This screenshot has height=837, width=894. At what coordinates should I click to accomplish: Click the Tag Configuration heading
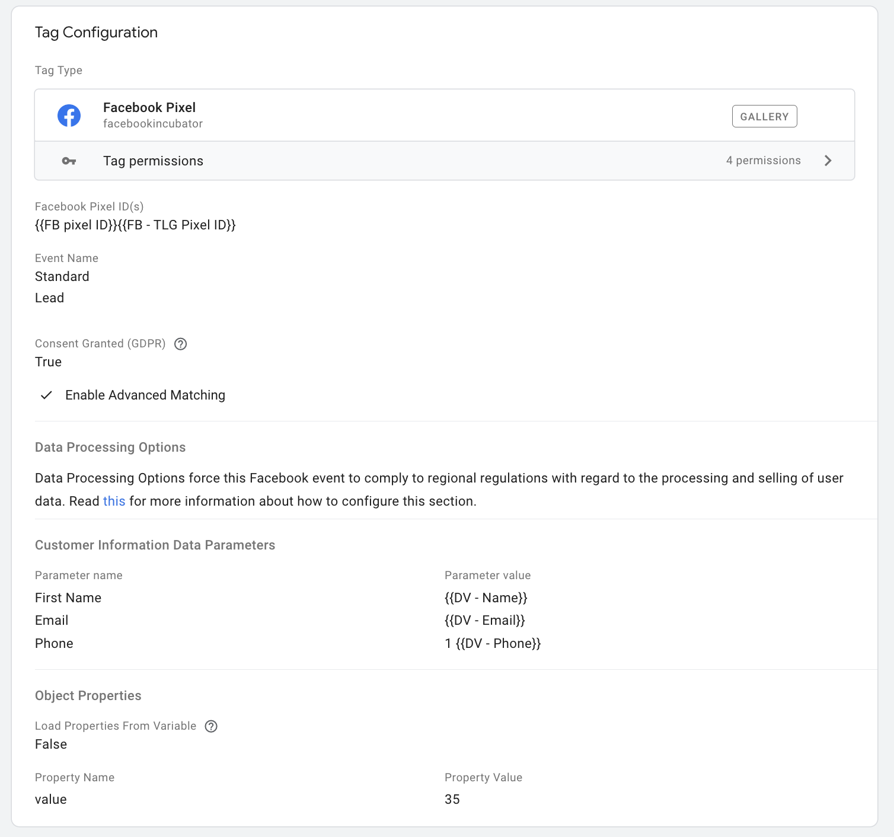96,33
